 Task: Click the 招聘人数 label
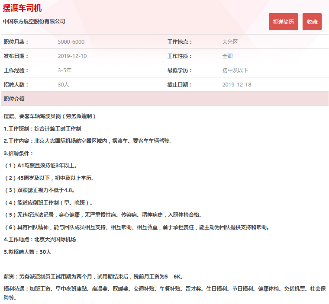coord(16,84)
